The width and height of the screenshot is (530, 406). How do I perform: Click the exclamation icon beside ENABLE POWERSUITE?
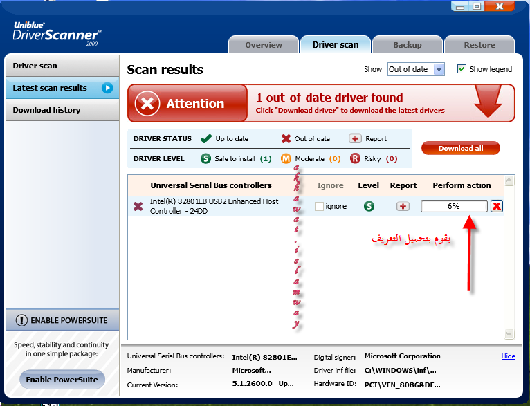(x=21, y=320)
